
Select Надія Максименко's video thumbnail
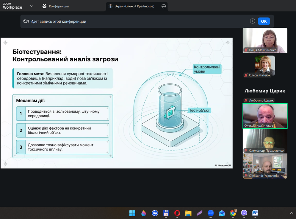click(265, 40)
